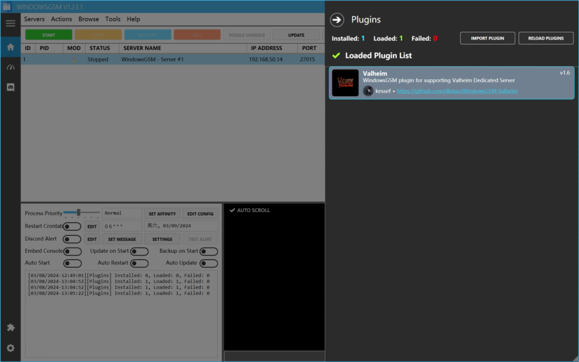Open the hamburger menu in the sidebar
The image size is (579, 362).
(10, 23)
